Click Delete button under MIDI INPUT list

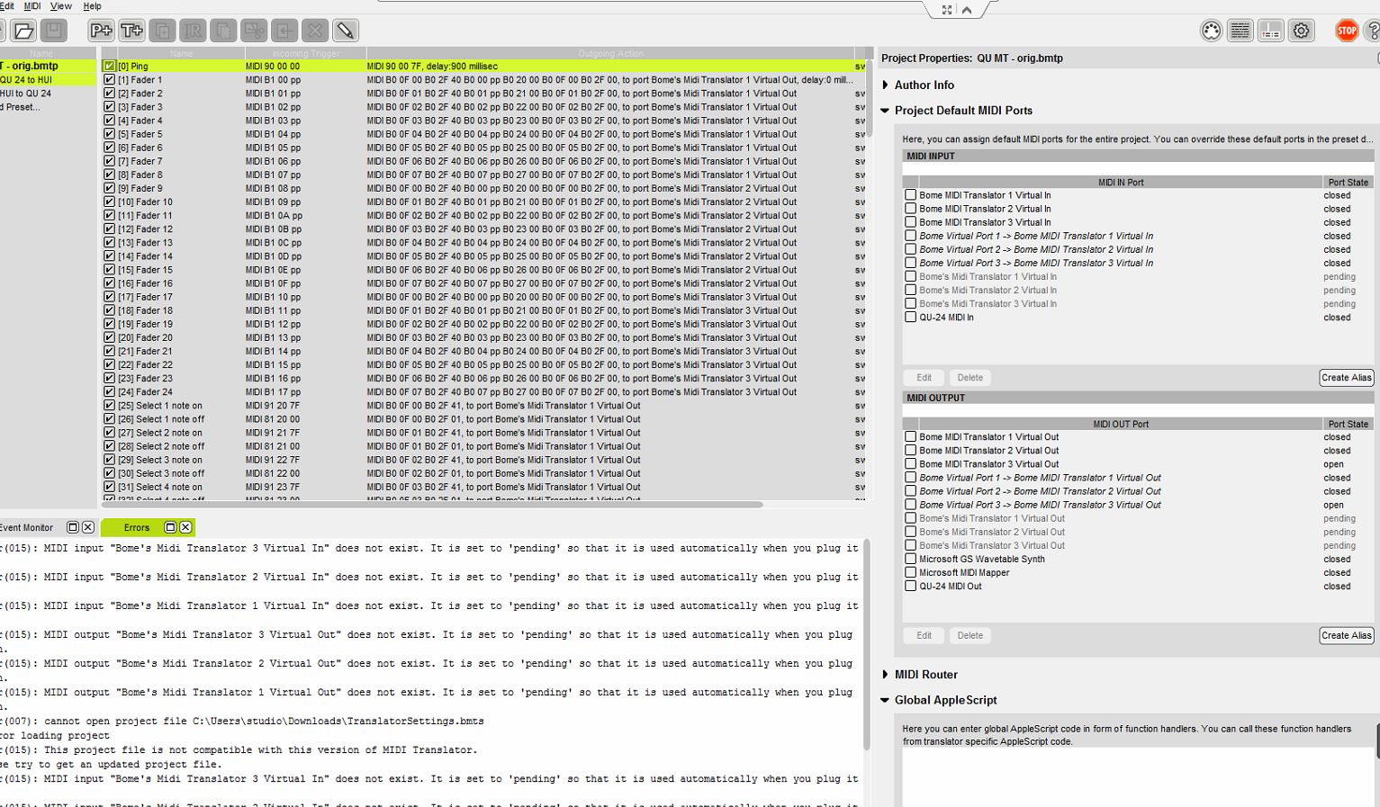pyautogui.click(x=970, y=378)
